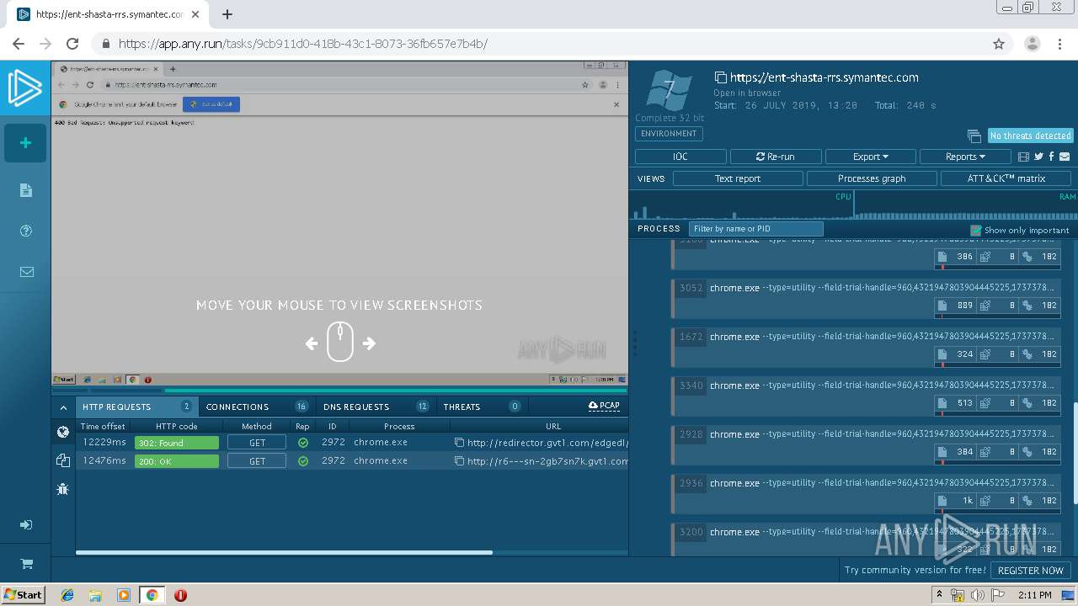Click the Chrome address bar
The height and width of the screenshot is (606, 1078).
coord(539,44)
